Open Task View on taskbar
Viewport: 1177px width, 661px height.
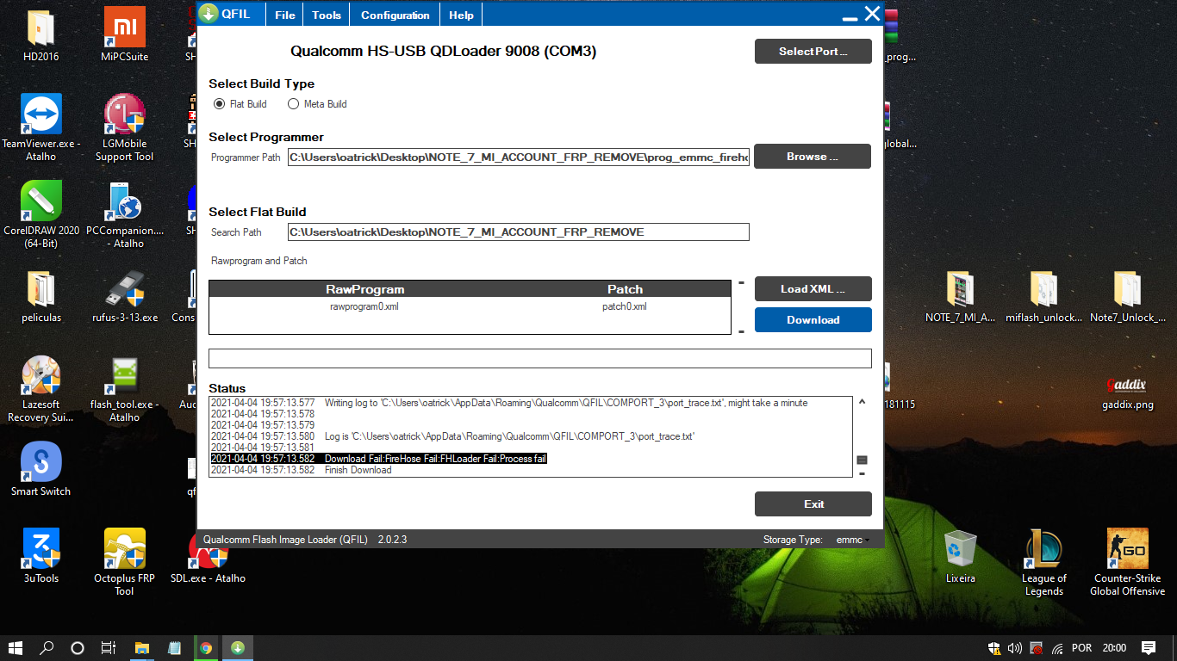[x=109, y=648]
